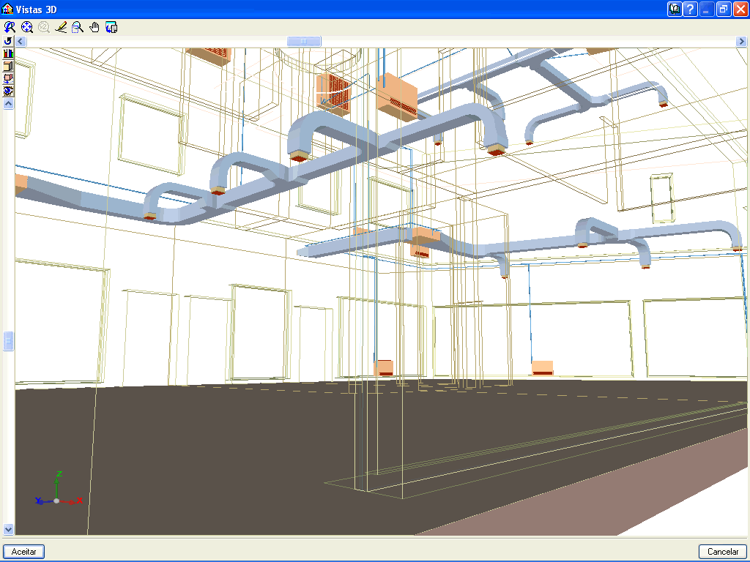This screenshot has height=562, width=750.
Task: Grab the horizontal scrollbar thumb
Action: pyautogui.click(x=304, y=42)
